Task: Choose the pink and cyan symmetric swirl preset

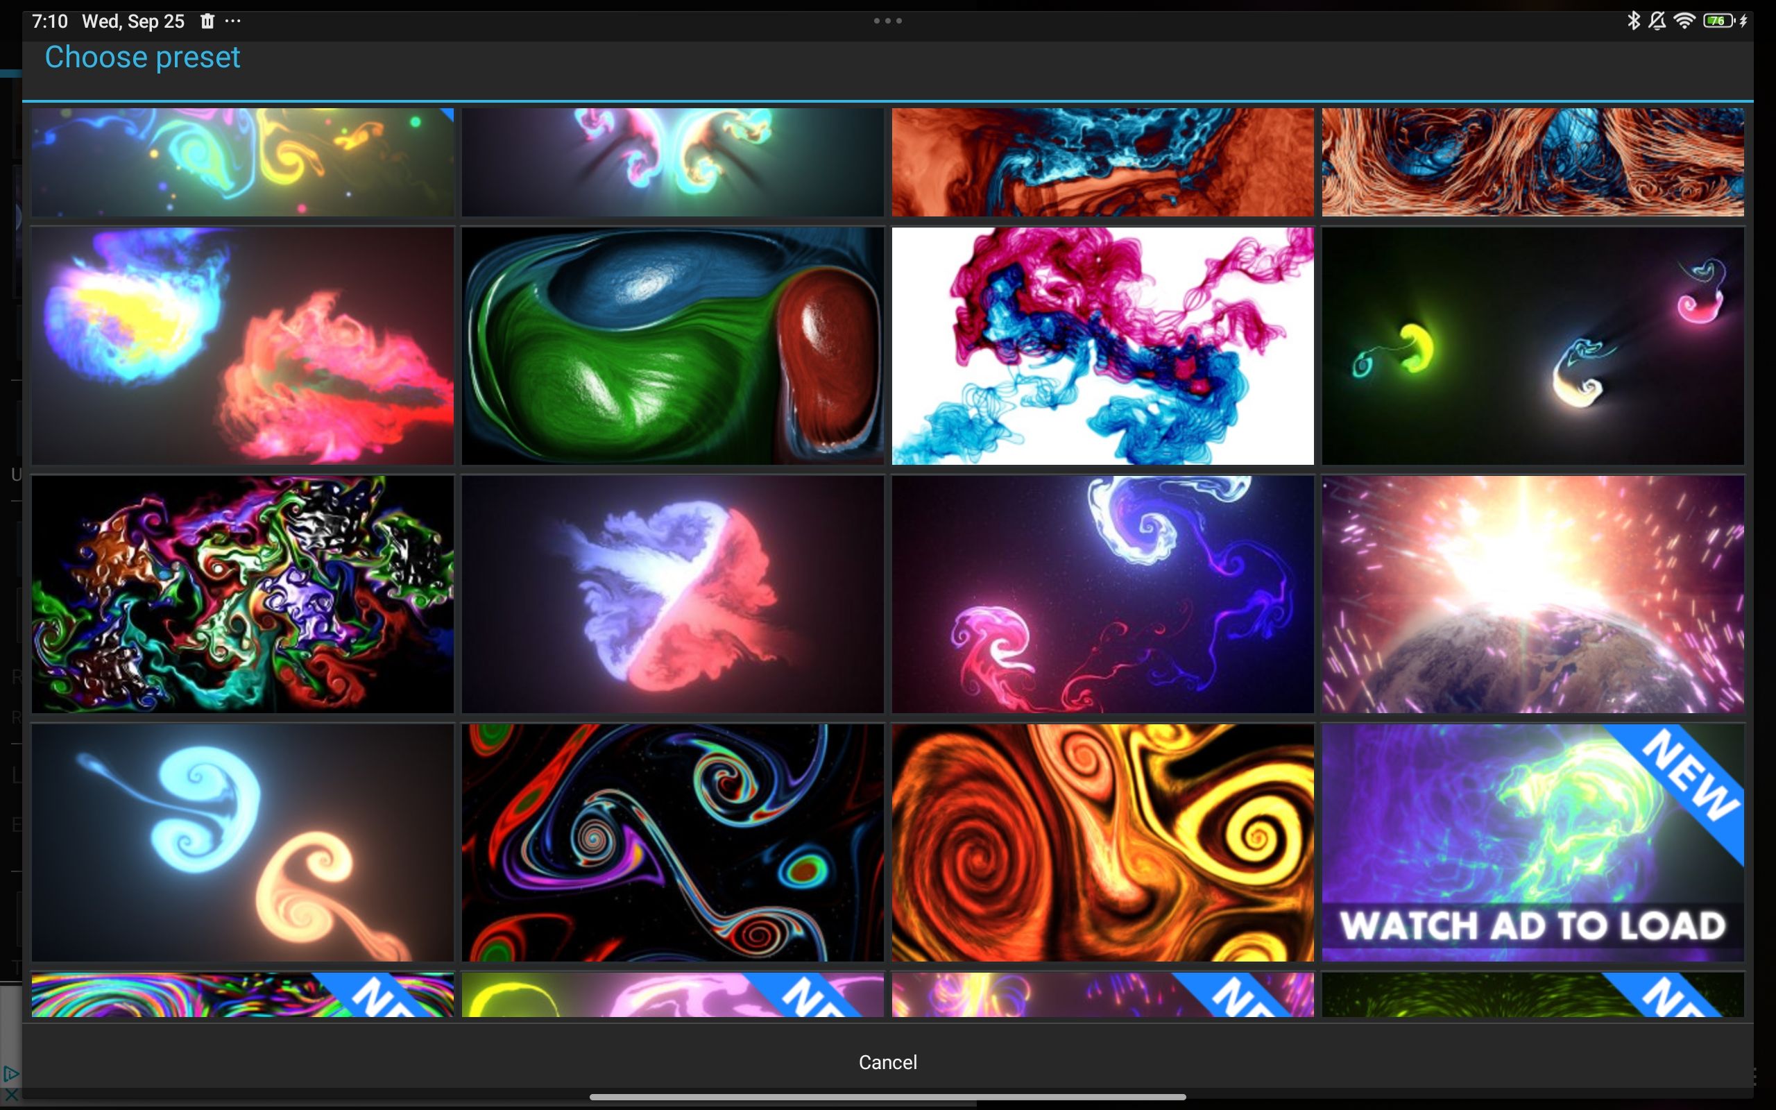Action: (672, 162)
